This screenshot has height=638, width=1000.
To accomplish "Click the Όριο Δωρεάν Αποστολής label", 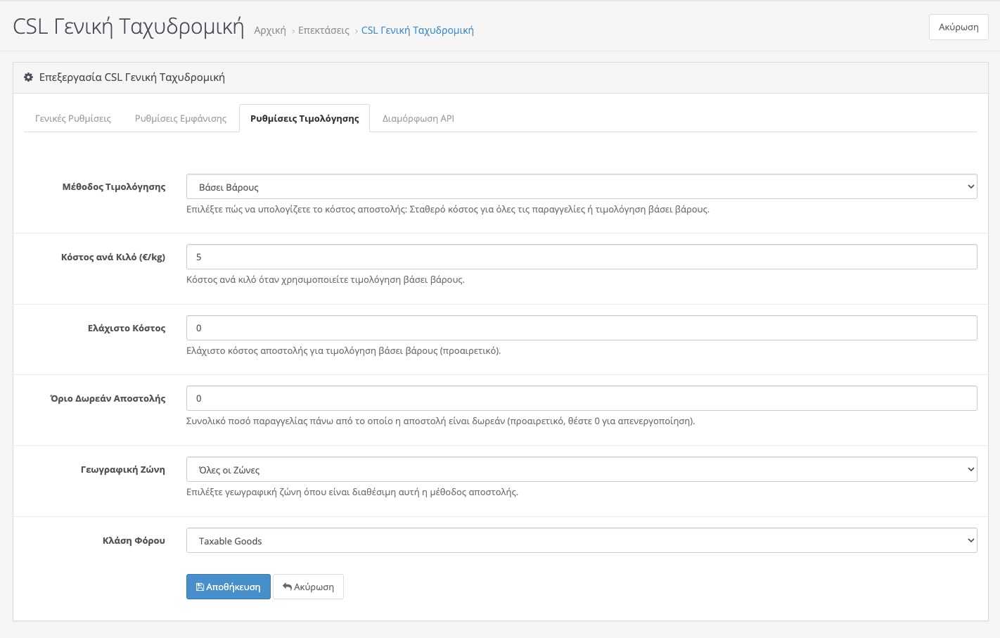I will point(108,398).
